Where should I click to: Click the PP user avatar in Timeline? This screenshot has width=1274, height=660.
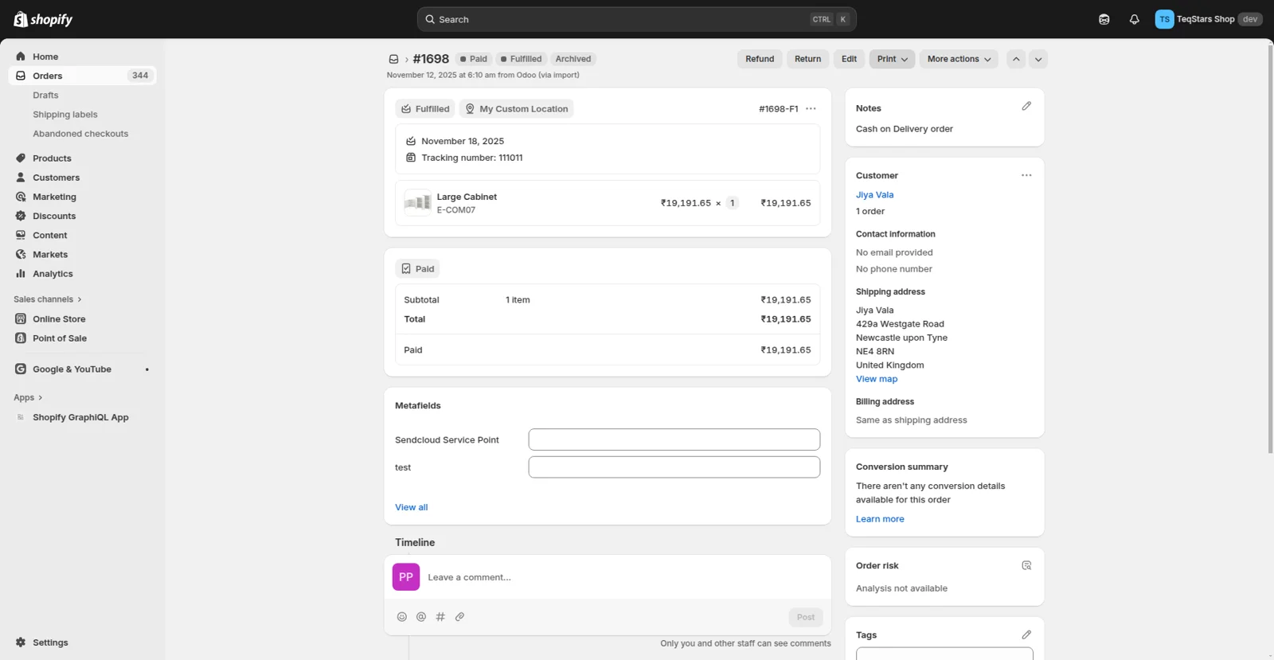(x=406, y=577)
